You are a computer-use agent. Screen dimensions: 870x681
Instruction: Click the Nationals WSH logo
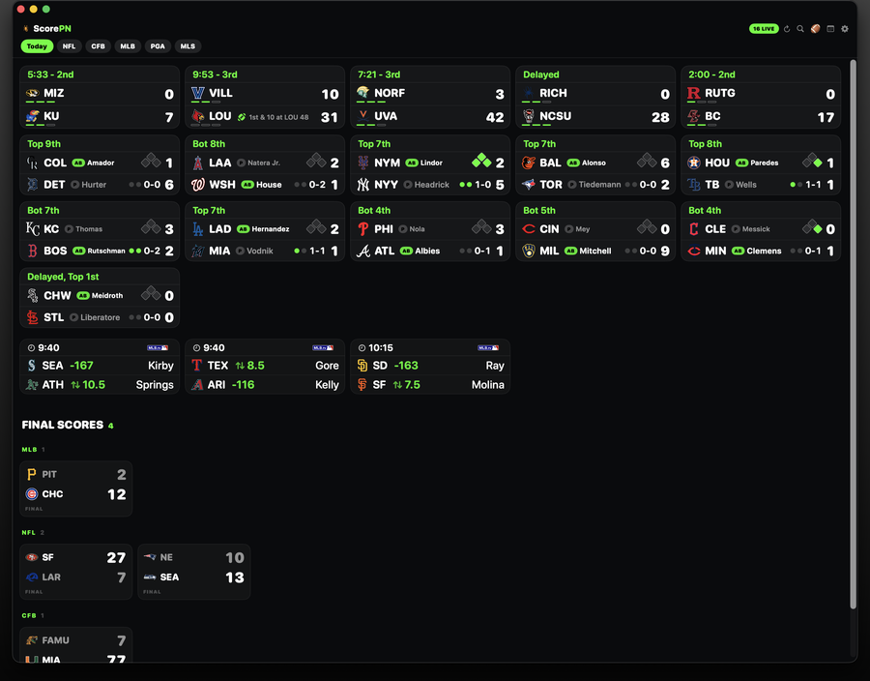tap(197, 184)
